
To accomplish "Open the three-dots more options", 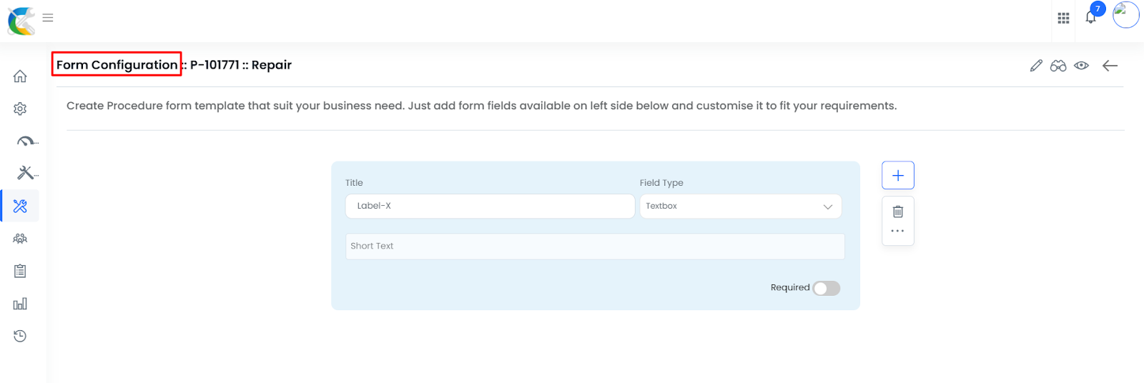I will (898, 231).
